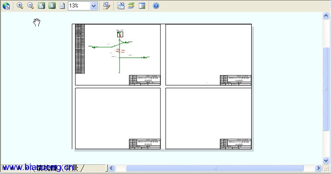
Task: Fit whole page using white page icon
Action: [62, 6]
